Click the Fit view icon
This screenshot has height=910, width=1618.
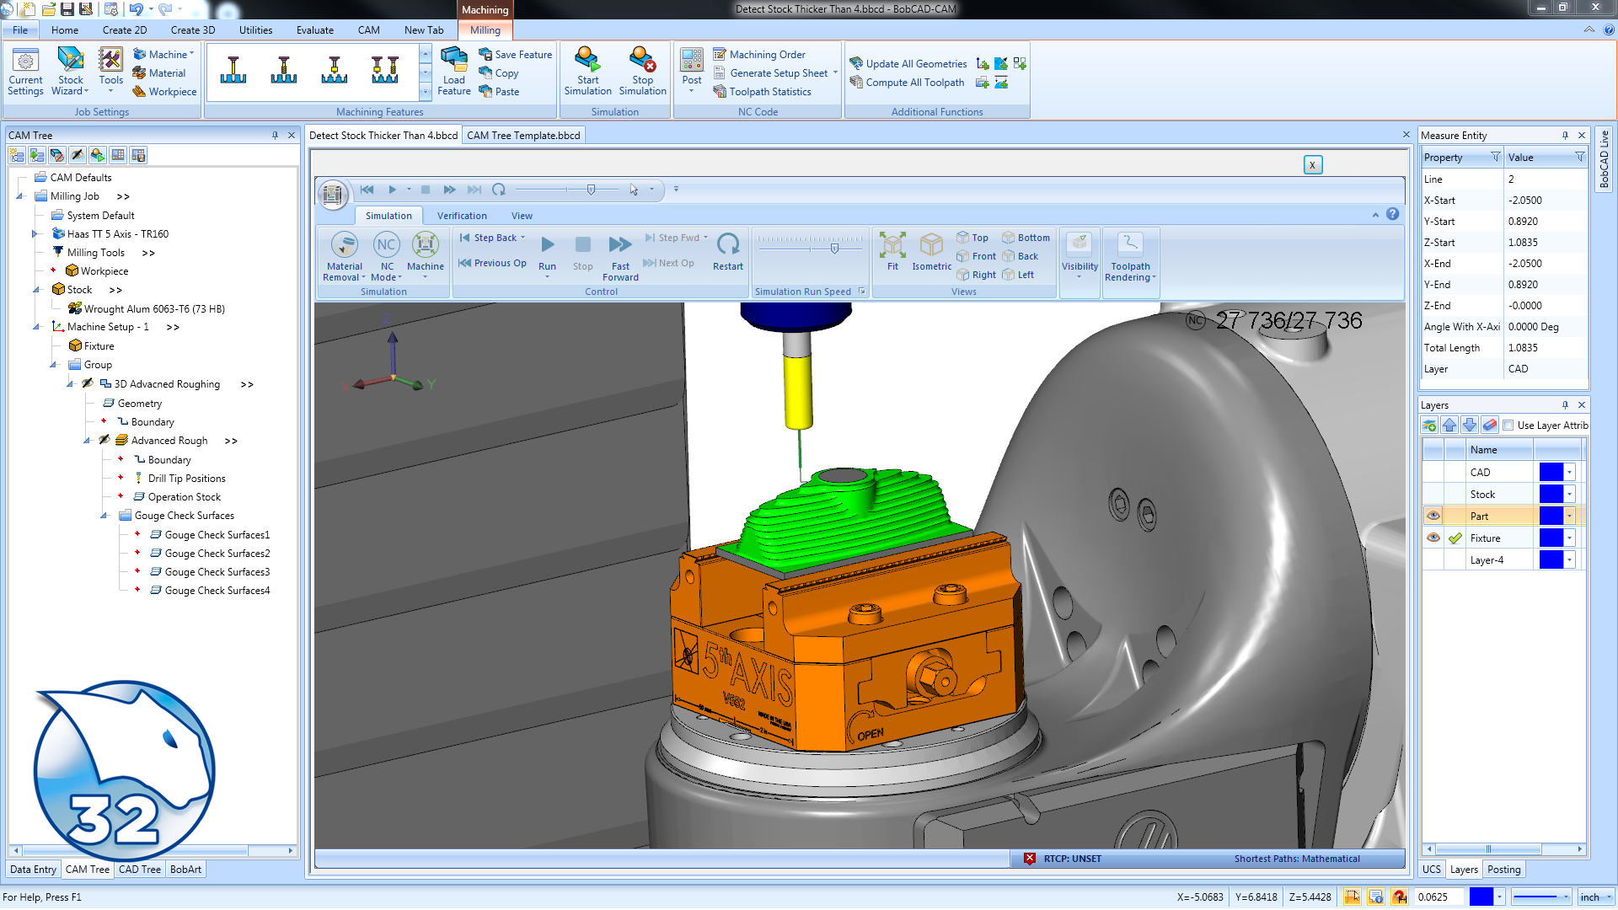(892, 245)
